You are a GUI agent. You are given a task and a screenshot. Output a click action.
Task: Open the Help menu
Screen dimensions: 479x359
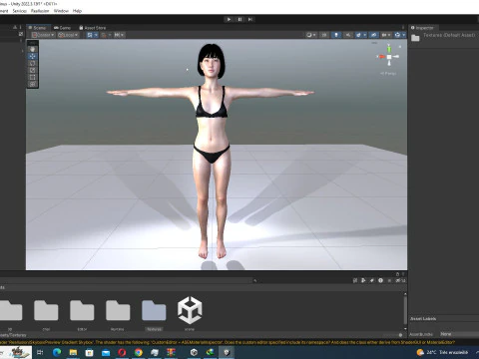click(x=77, y=11)
